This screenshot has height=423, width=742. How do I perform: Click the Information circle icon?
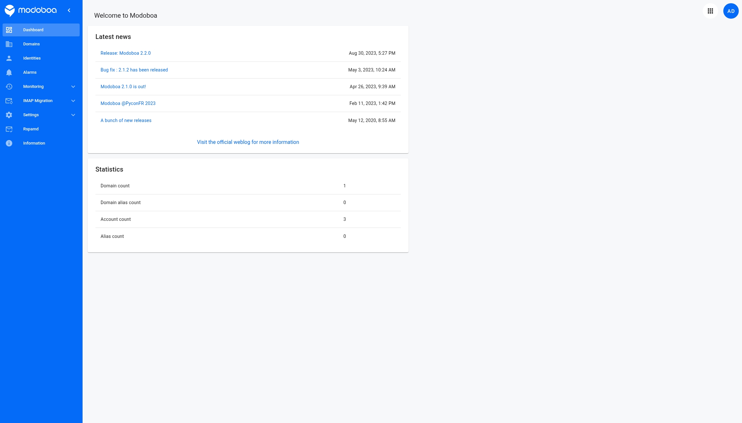coord(9,143)
